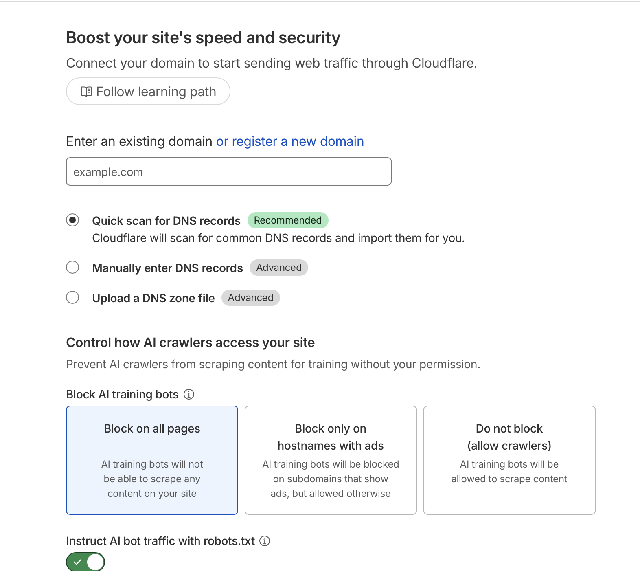Toggle the robots.txt AI bot traffic switch
This screenshot has height=571, width=640.
click(85, 562)
